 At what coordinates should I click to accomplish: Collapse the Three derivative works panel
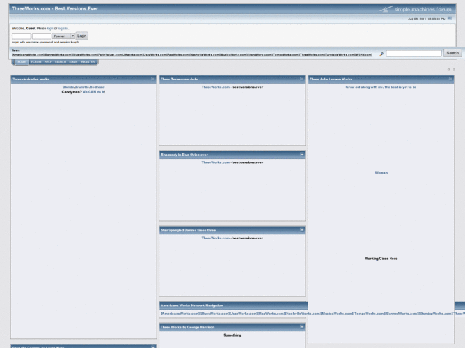[153, 79]
